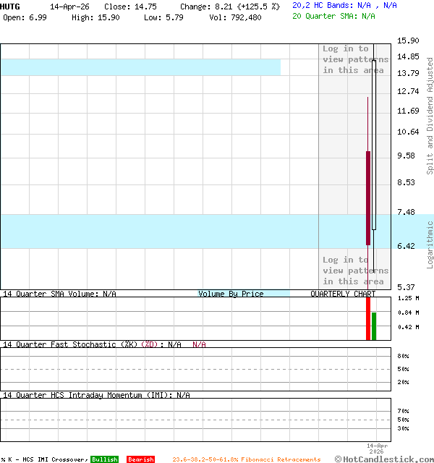Click the red Bearish legend badge
Image resolution: width=434 pixels, height=463 pixels.
(140, 459)
